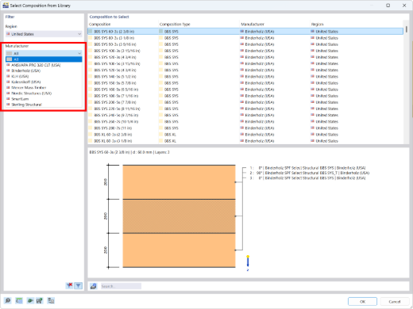The image size is (413, 309).
Task: Select the BBS XL 80-3s (3 1/8 in) row
Action: click(x=245, y=141)
